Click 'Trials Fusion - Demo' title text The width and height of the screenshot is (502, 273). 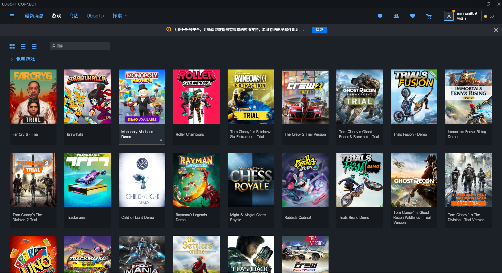tap(410, 134)
